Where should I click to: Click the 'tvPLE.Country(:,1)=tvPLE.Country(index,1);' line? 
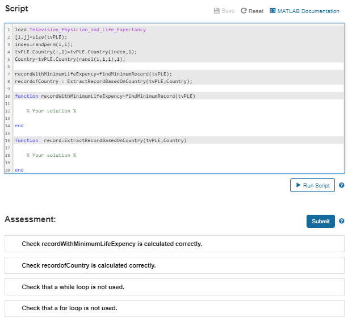[x=76, y=52]
